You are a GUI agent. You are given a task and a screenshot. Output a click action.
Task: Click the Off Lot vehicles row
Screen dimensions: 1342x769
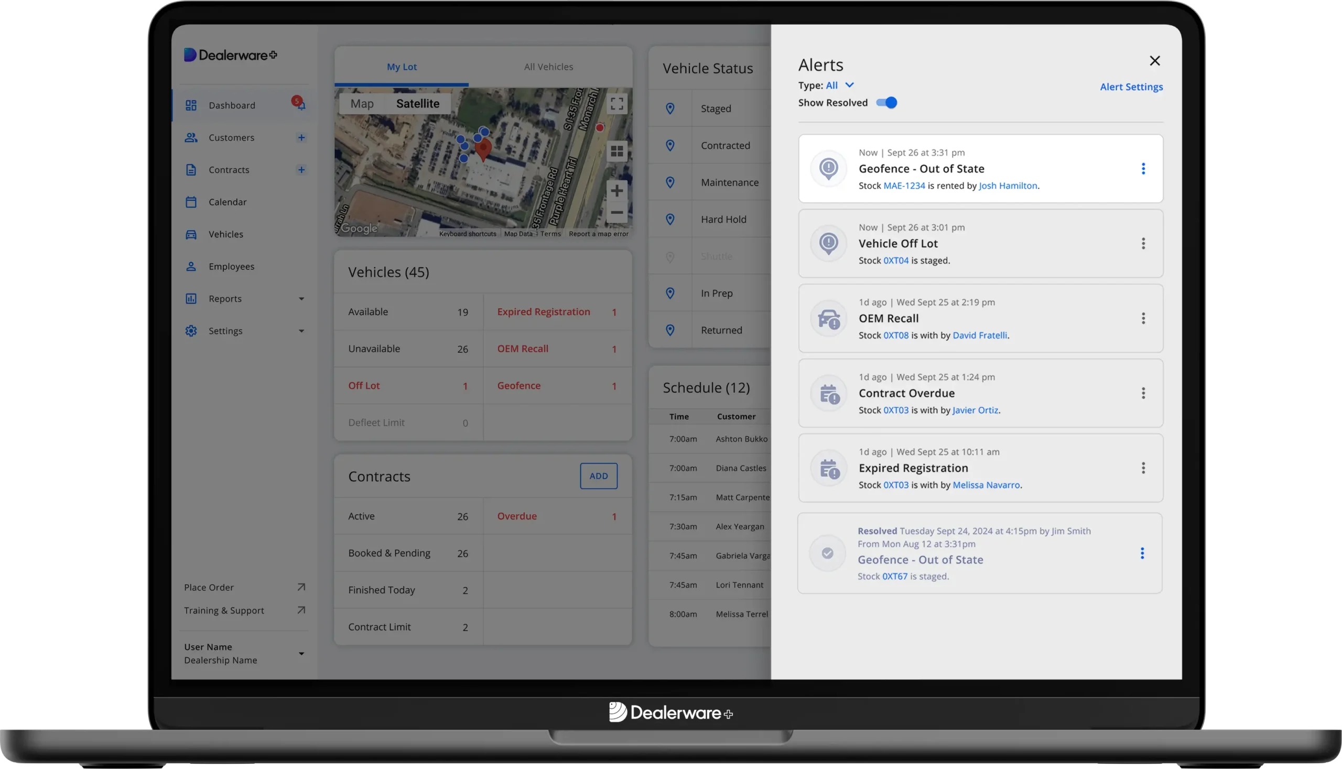click(409, 386)
